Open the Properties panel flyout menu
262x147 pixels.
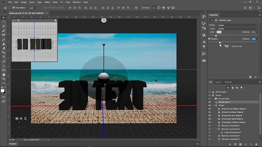click(x=260, y=15)
